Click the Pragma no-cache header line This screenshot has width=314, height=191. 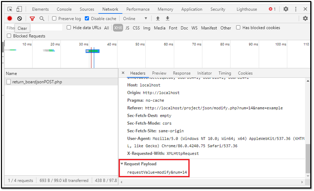146,100
